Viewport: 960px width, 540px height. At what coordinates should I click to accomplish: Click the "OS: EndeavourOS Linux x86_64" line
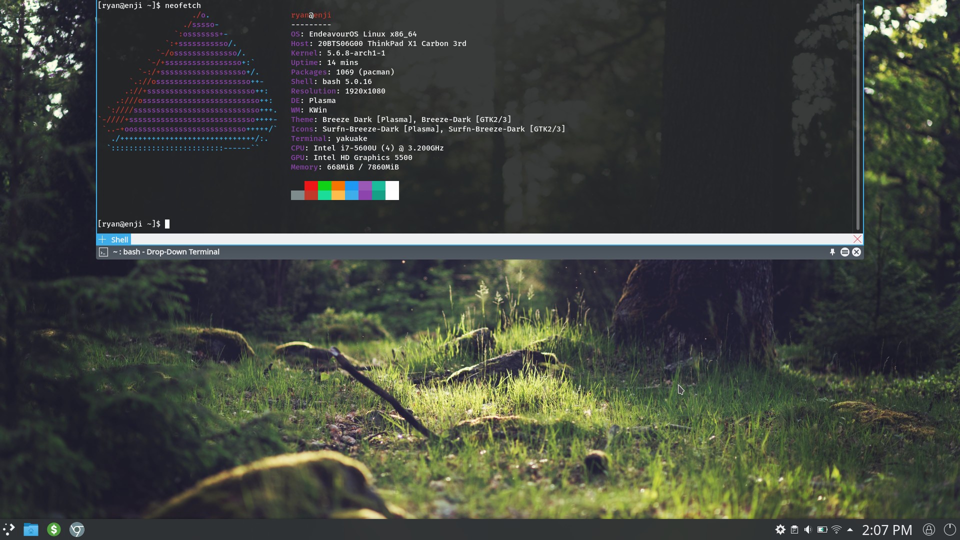tap(354, 34)
